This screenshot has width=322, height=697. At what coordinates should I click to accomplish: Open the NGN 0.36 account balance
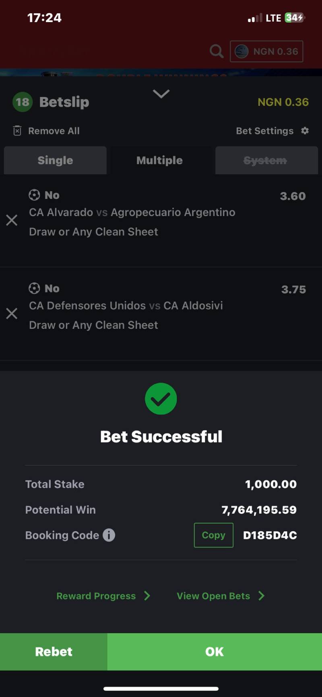[266, 52]
